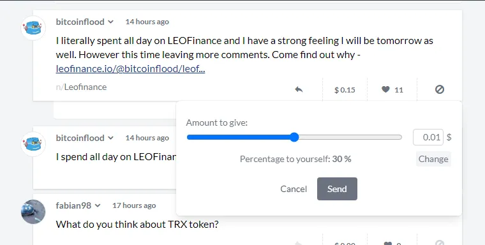
Task: Focus the 0.01 dollar amount field
Action: click(428, 137)
